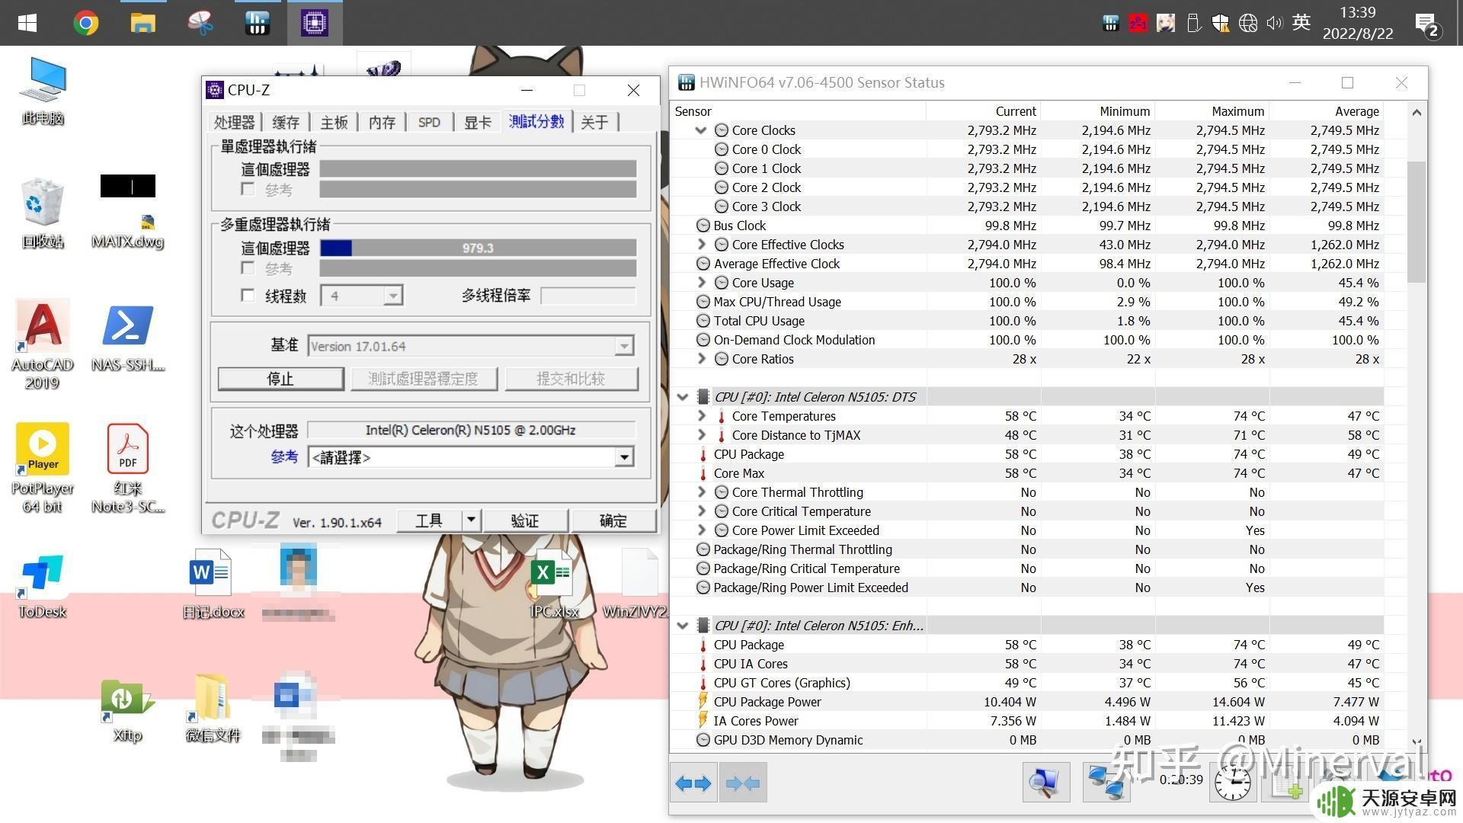Open the 工具 tools dropdown arrow

(x=471, y=520)
